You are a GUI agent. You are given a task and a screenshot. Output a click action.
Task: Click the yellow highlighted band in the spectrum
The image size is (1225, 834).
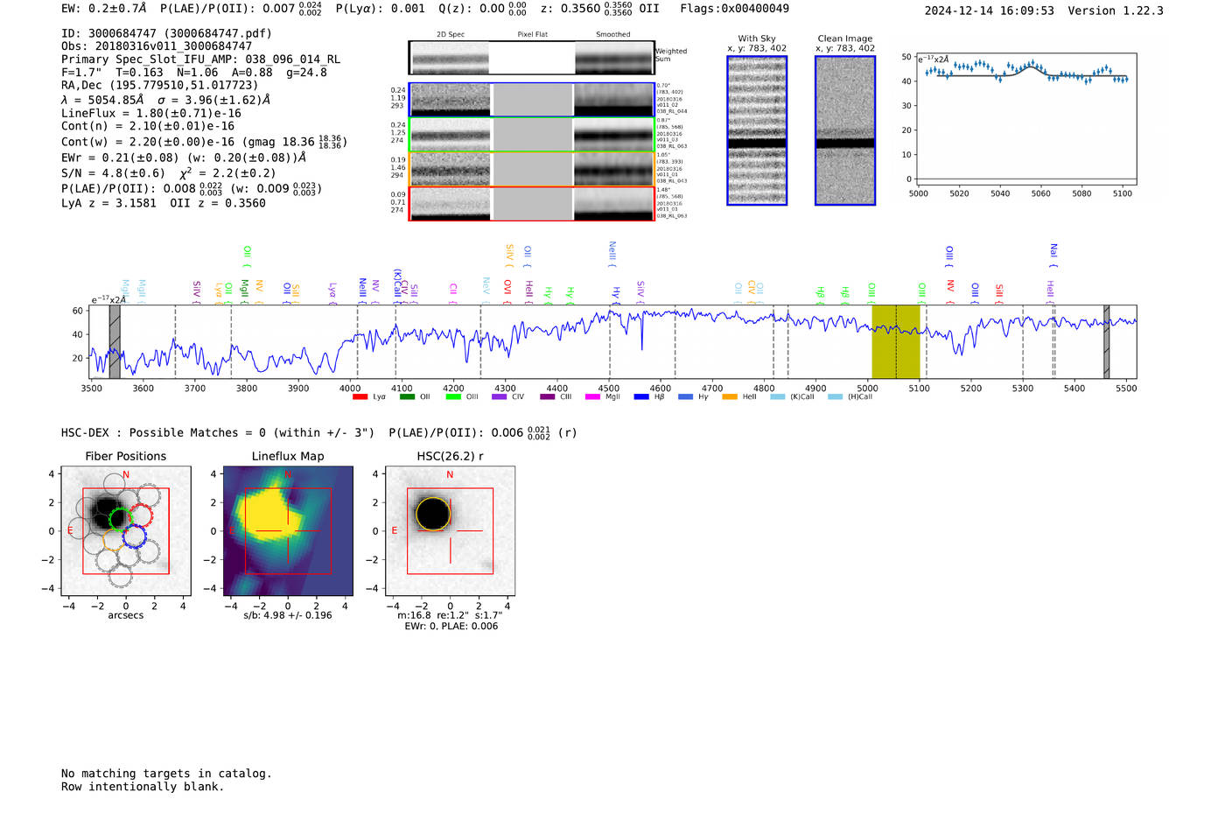pos(896,341)
